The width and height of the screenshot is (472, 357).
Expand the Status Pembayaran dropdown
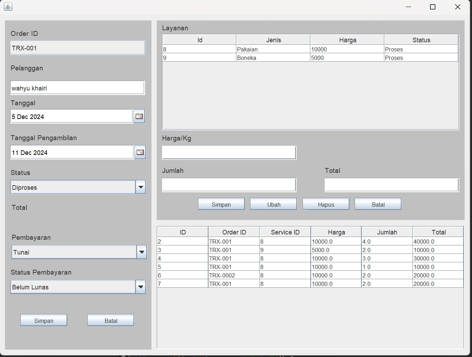coord(141,287)
